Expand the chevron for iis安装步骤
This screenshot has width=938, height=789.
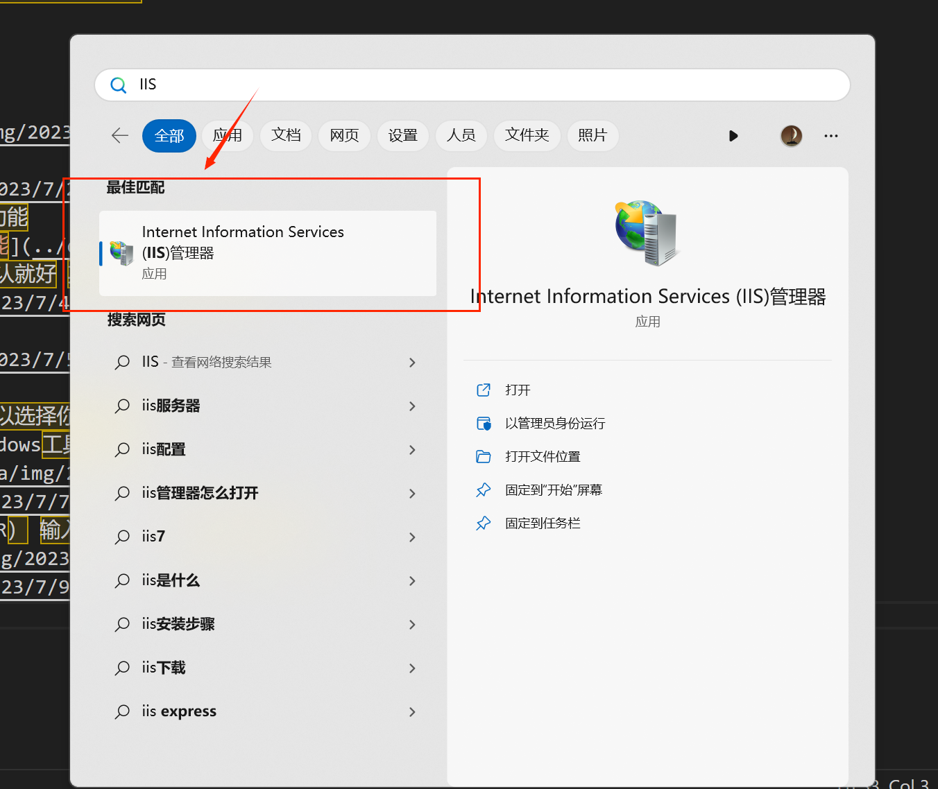[412, 625]
